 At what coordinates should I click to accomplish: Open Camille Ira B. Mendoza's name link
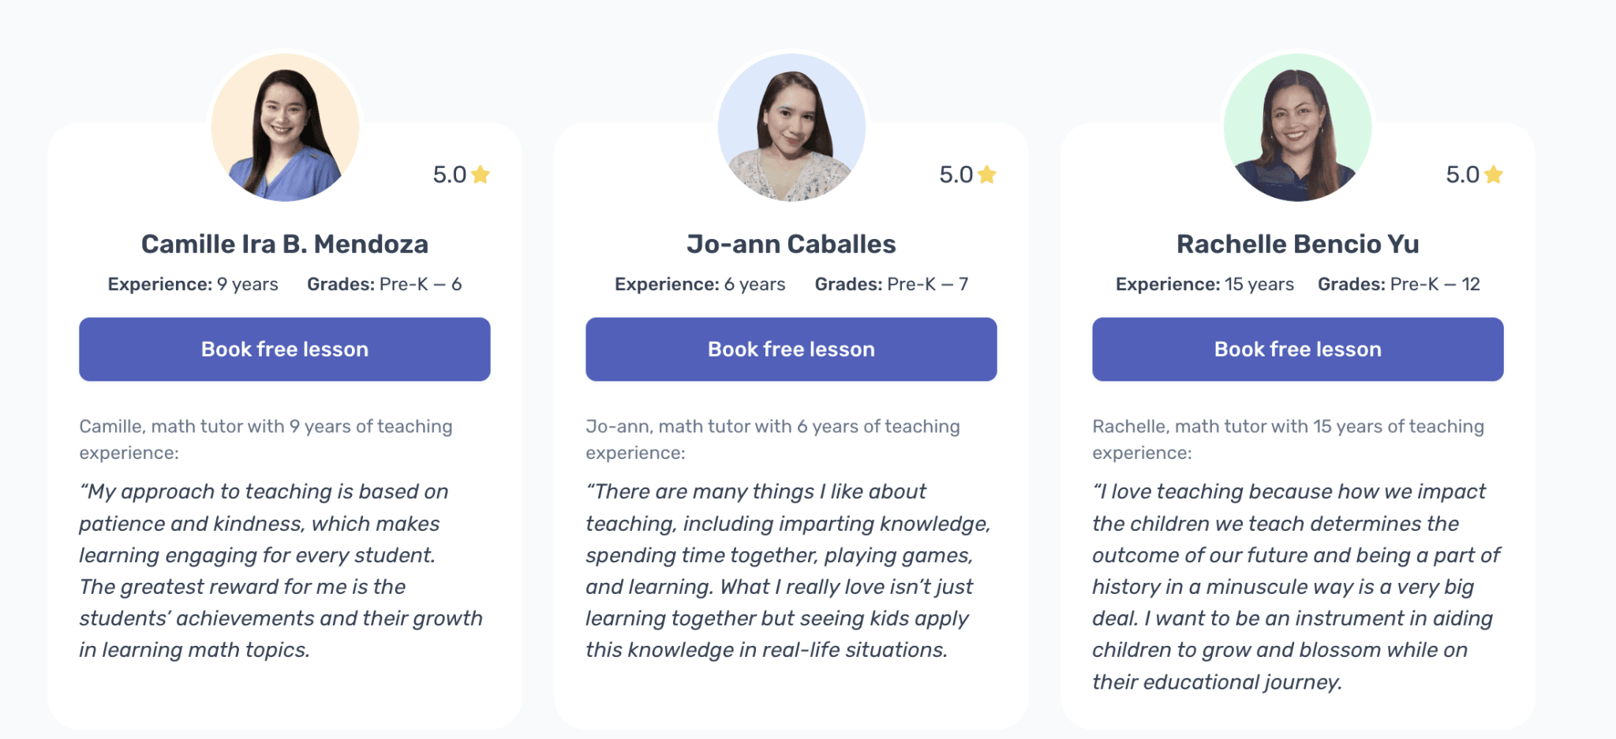[284, 244]
